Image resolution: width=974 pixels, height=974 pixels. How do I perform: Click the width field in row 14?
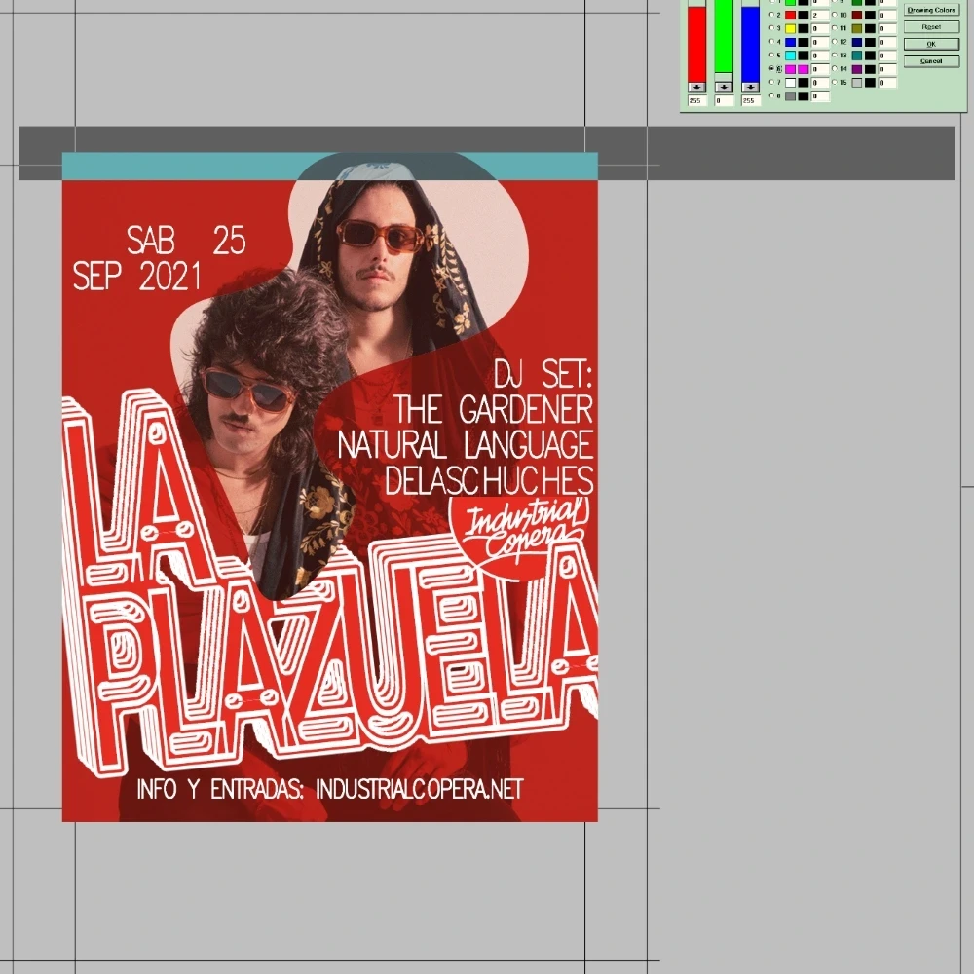[887, 69]
